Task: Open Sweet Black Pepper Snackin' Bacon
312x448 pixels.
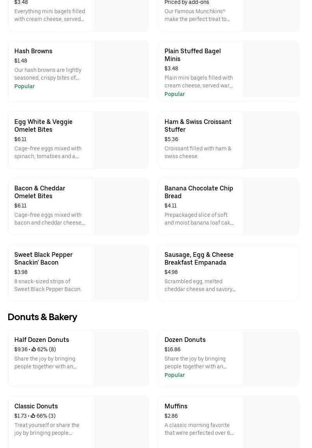Action: [x=43, y=258]
